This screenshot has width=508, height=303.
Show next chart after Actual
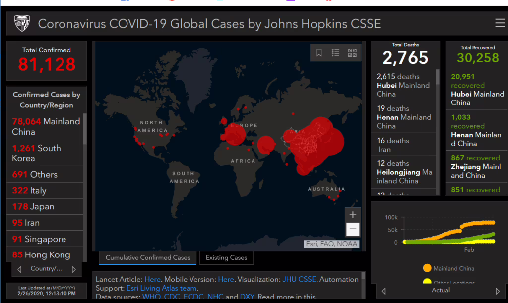[x=497, y=291]
